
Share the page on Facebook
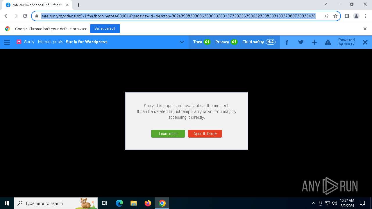(287, 42)
